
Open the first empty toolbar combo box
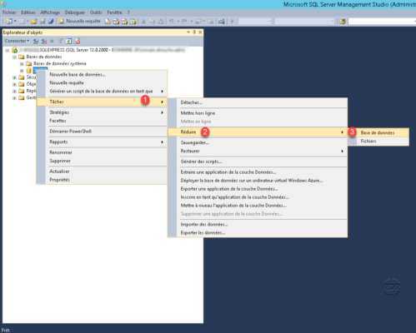tap(254, 22)
